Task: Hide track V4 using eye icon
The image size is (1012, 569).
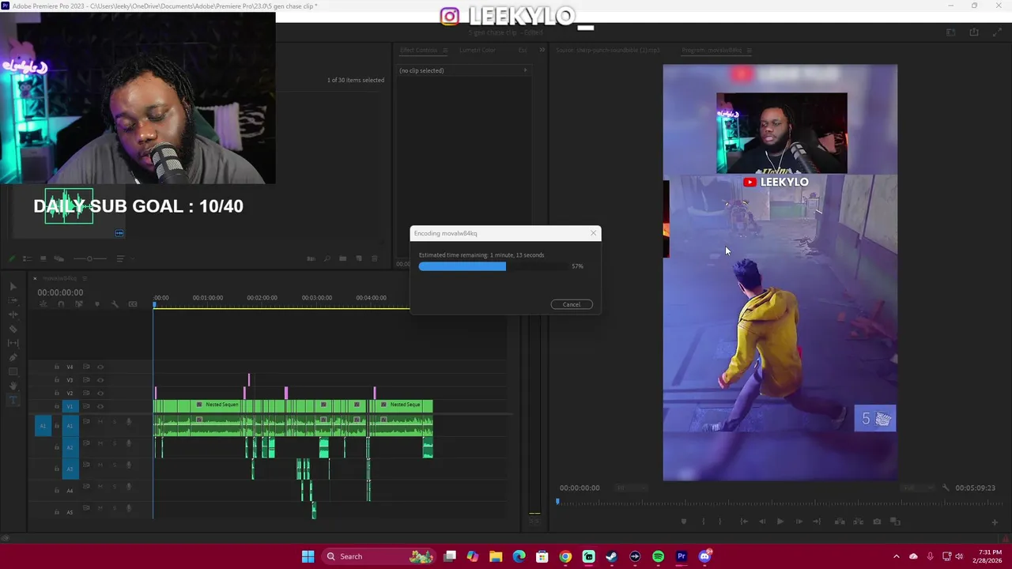Action: [100, 367]
